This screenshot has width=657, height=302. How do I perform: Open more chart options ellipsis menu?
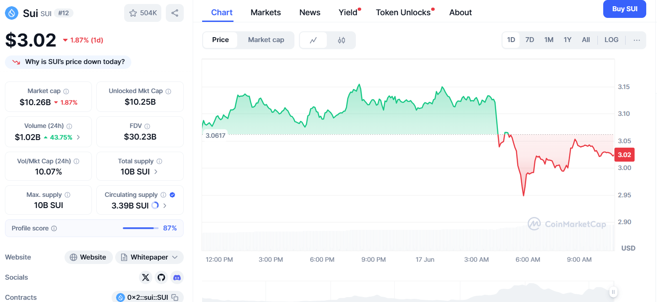point(637,40)
